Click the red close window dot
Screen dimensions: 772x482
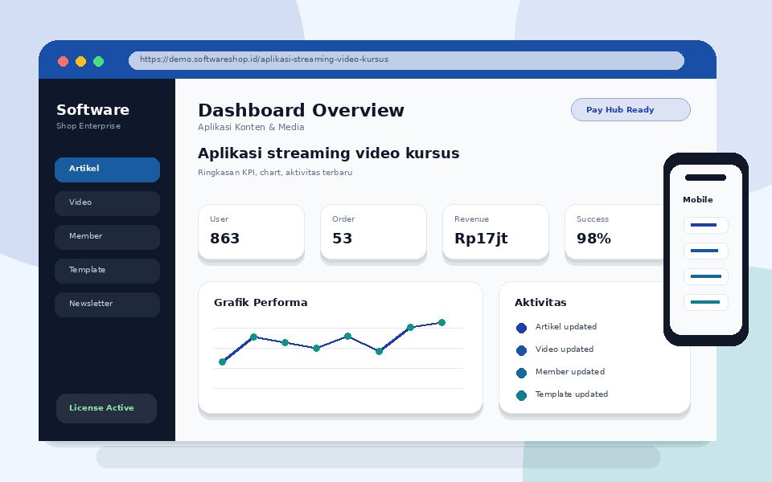[63, 61]
